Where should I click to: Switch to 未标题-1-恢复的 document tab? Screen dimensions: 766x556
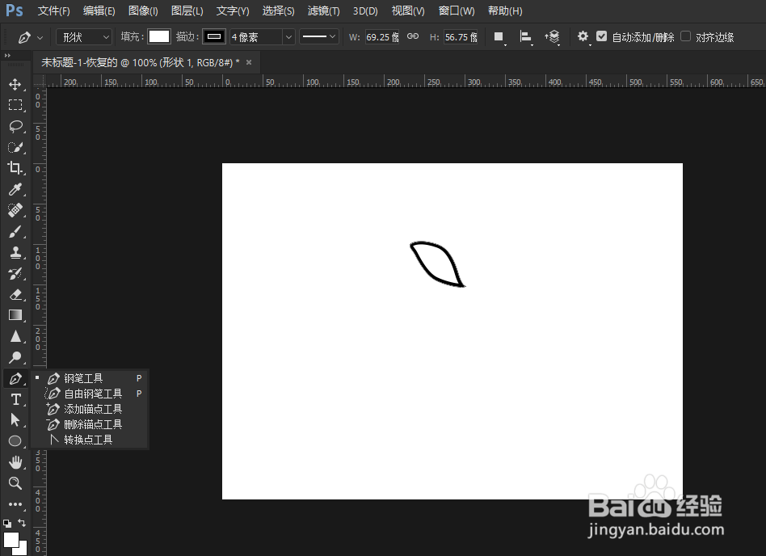[x=141, y=62]
